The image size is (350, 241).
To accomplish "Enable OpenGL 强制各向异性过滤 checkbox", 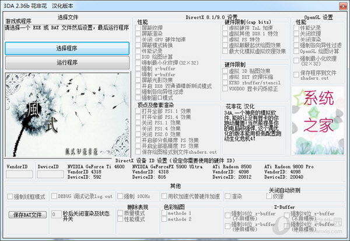I will (296, 45).
